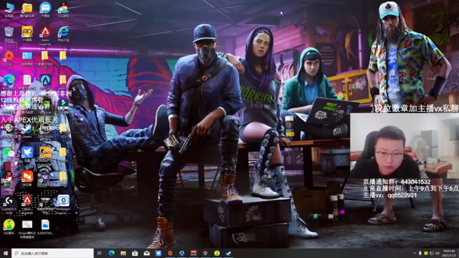Launch Apex Legends from the second desktop row
The height and width of the screenshot is (258, 459).
(45, 35)
